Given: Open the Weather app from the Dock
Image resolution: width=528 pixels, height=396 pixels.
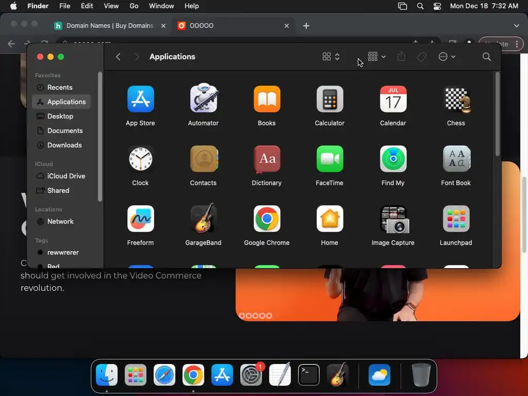Looking at the screenshot, I should pyautogui.click(x=379, y=375).
